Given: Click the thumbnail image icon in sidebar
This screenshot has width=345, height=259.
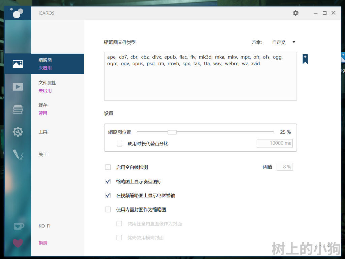Looking at the screenshot, I should coord(18,64).
